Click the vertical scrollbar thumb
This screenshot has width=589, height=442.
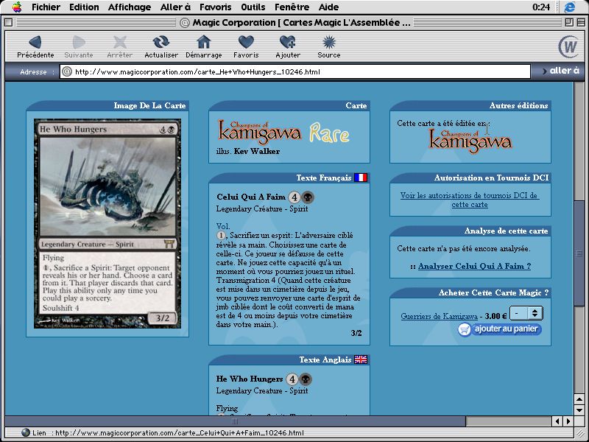579,254
